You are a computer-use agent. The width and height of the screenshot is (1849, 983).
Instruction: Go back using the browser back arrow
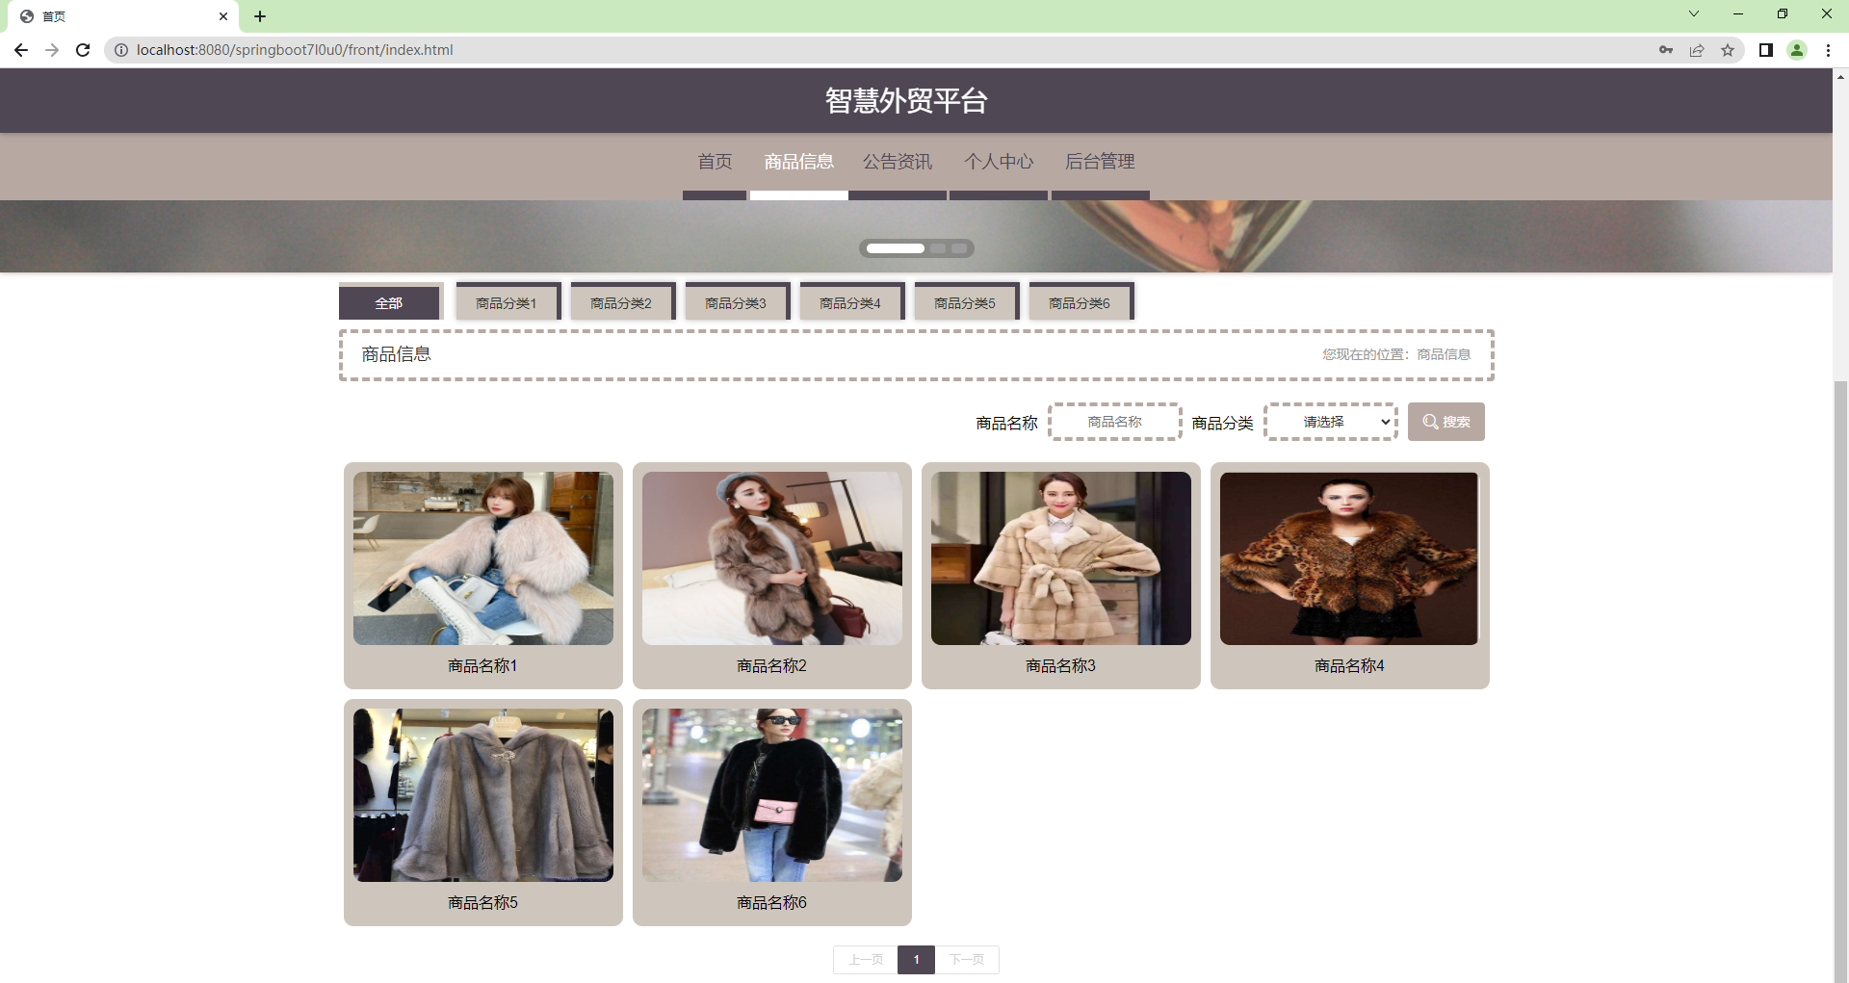(x=21, y=50)
